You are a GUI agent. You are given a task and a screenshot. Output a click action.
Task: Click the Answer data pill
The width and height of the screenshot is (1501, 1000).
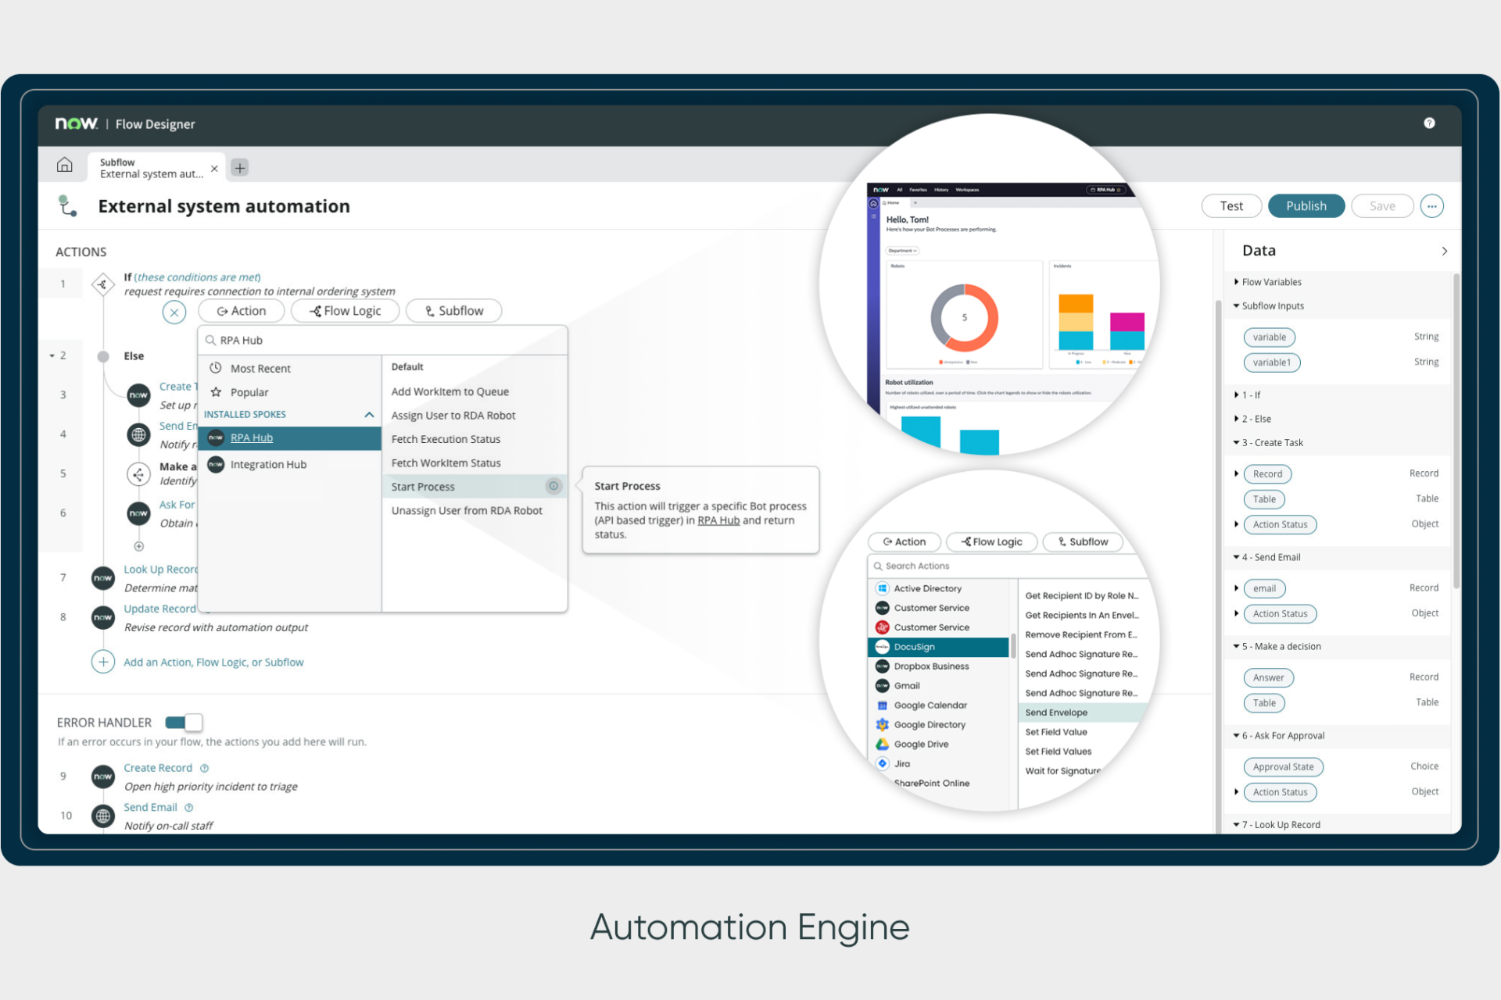tap(1268, 677)
